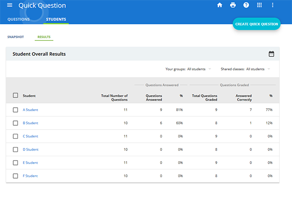The height and width of the screenshot is (198, 292).
Task: Tick the select-all checkbox in table header
Action: [16, 96]
